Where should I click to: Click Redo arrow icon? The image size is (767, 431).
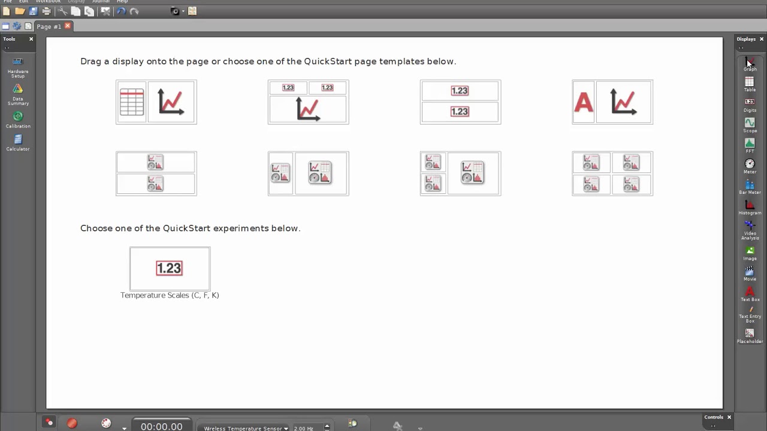pyautogui.click(x=134, y=11)
